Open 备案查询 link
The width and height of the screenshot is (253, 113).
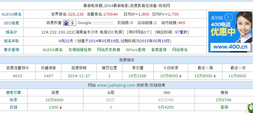coord(159,50)
